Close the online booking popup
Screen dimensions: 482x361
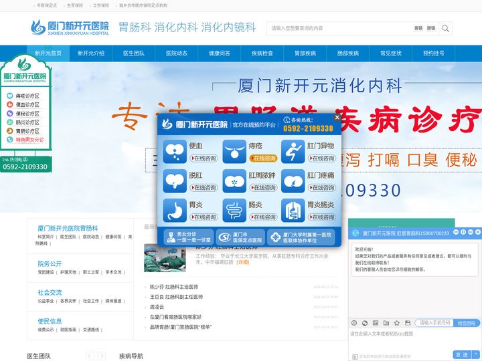click(337, 117)
